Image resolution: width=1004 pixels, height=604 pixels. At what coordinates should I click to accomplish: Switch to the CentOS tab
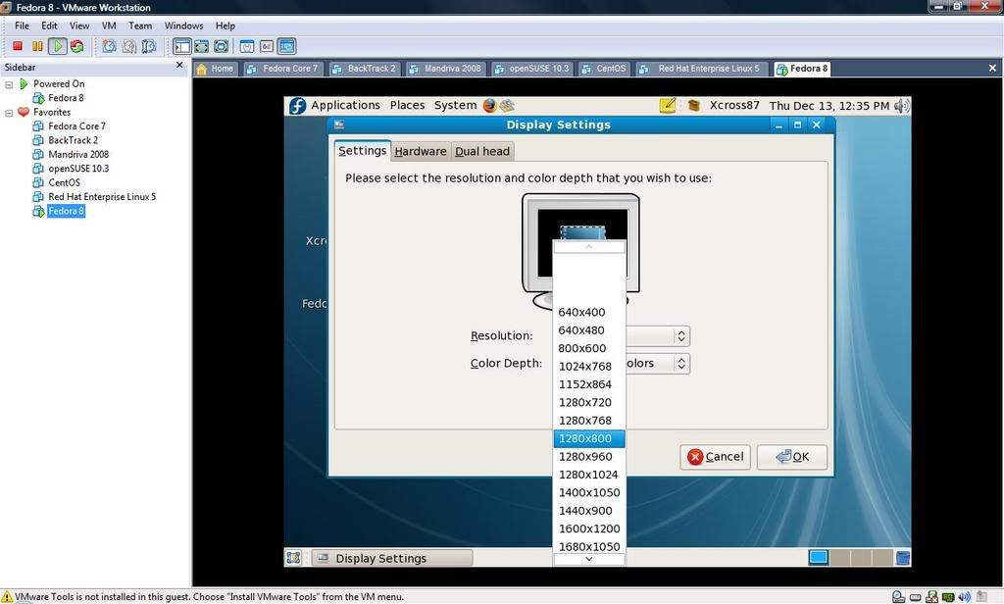coord(604,69)
